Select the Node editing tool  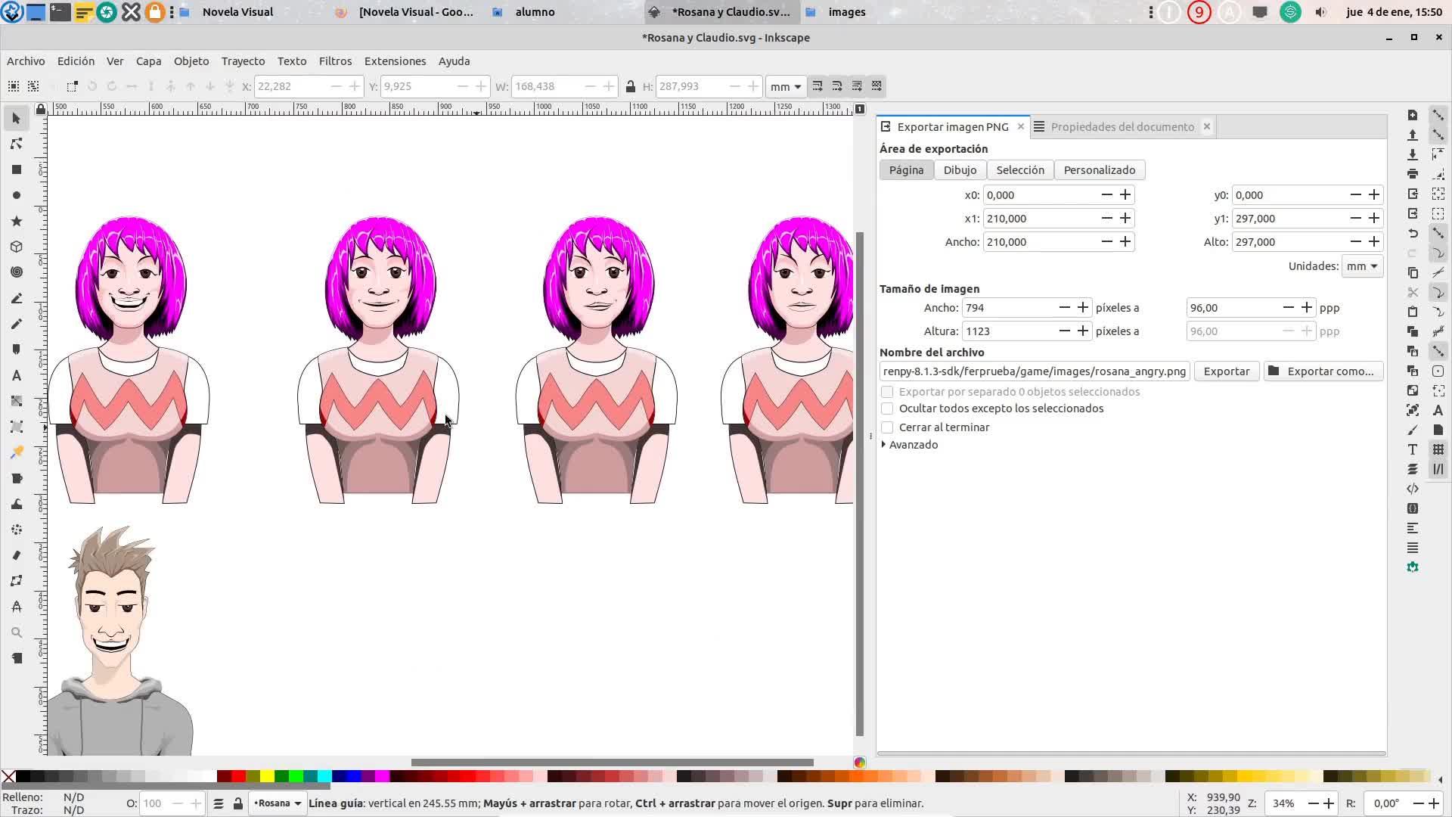pos(17,144)
